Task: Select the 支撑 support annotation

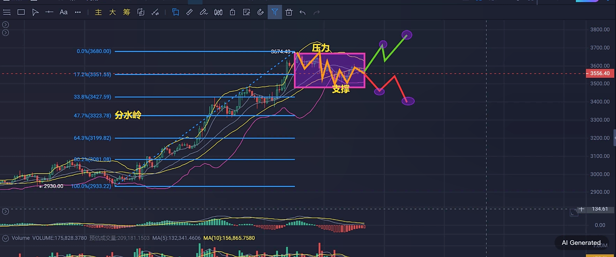Action: (x=341, y=89)
